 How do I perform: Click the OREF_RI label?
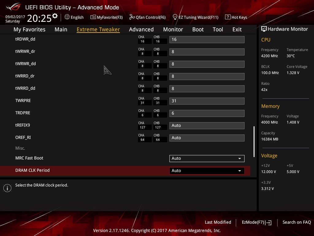coord(23,137)
